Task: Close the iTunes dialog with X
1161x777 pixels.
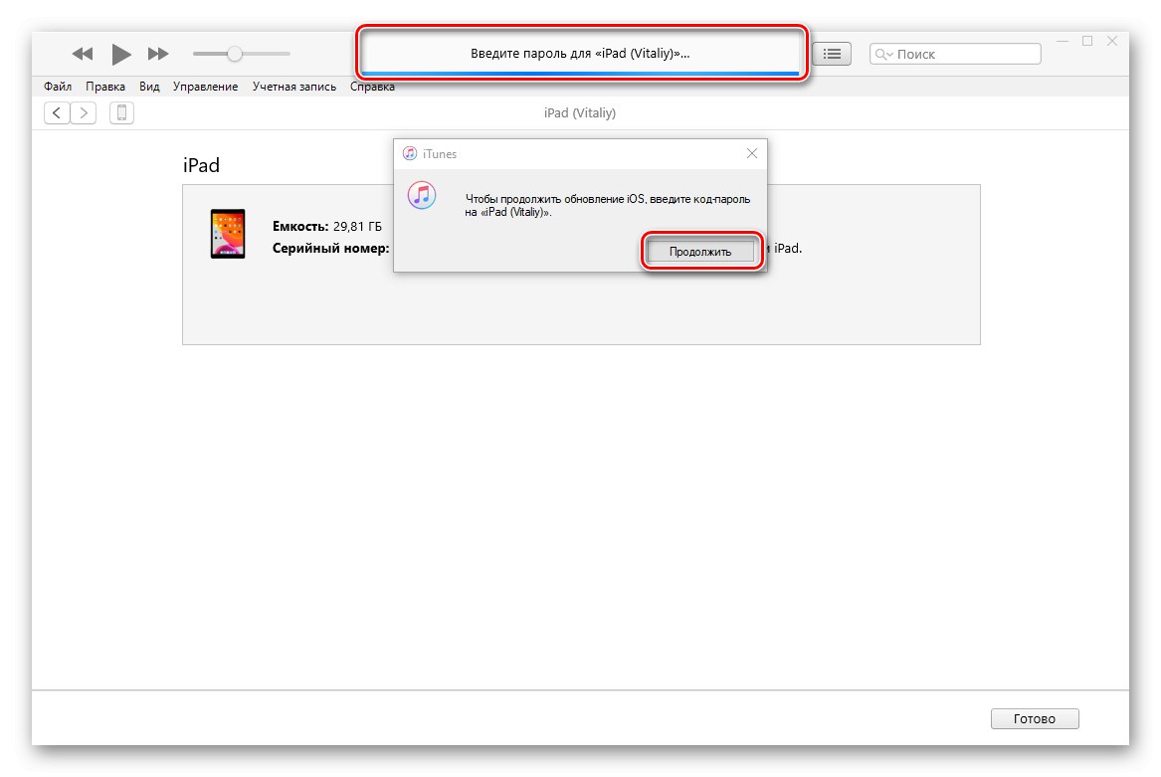Action: [x=751, y=153]
